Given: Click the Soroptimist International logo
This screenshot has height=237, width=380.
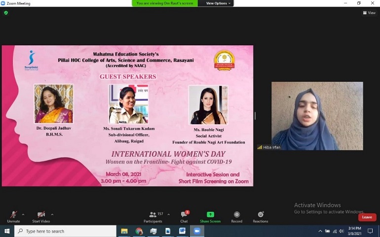Looking at the screenshot, I should (31, 60).
